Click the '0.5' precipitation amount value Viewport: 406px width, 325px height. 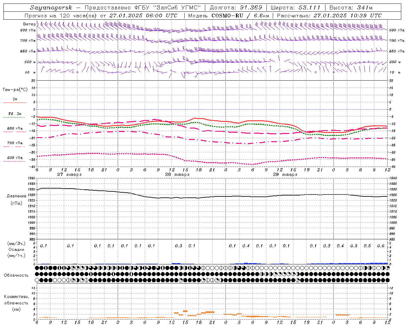[x=367, y=246]
